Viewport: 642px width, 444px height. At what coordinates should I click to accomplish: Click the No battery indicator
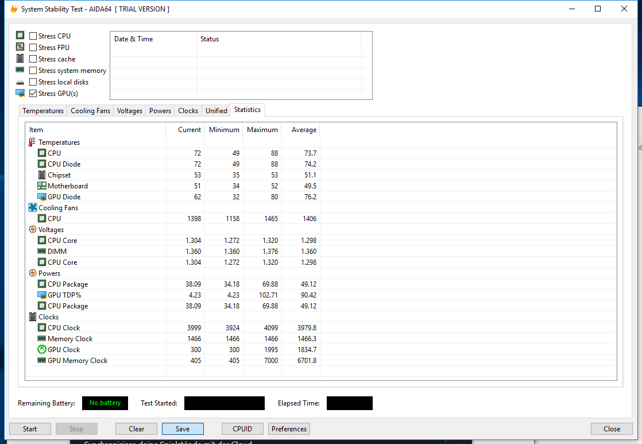pos(105,403)
